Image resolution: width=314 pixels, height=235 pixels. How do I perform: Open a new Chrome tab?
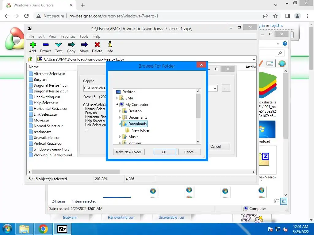tap(83, 5)
